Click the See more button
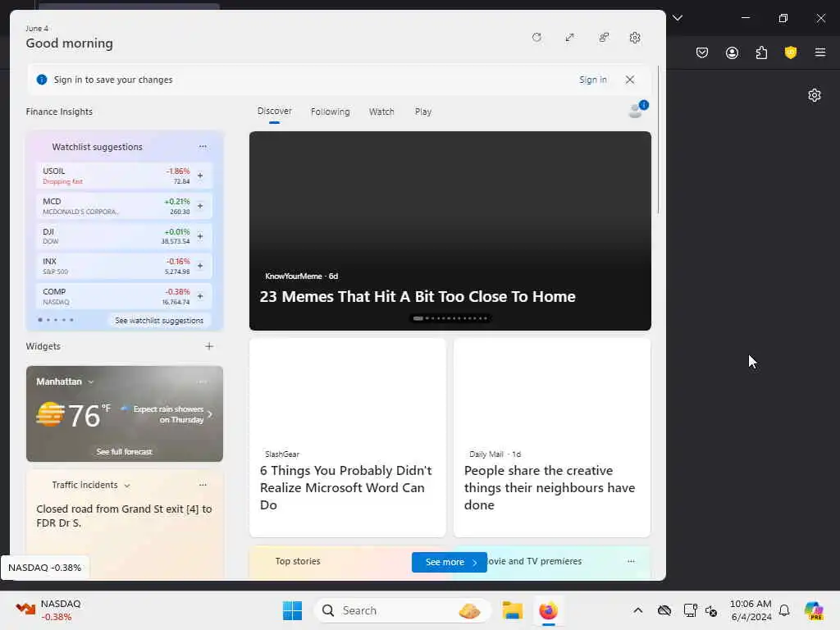Viewport: 840px width, 630px height. pos(449,562)
